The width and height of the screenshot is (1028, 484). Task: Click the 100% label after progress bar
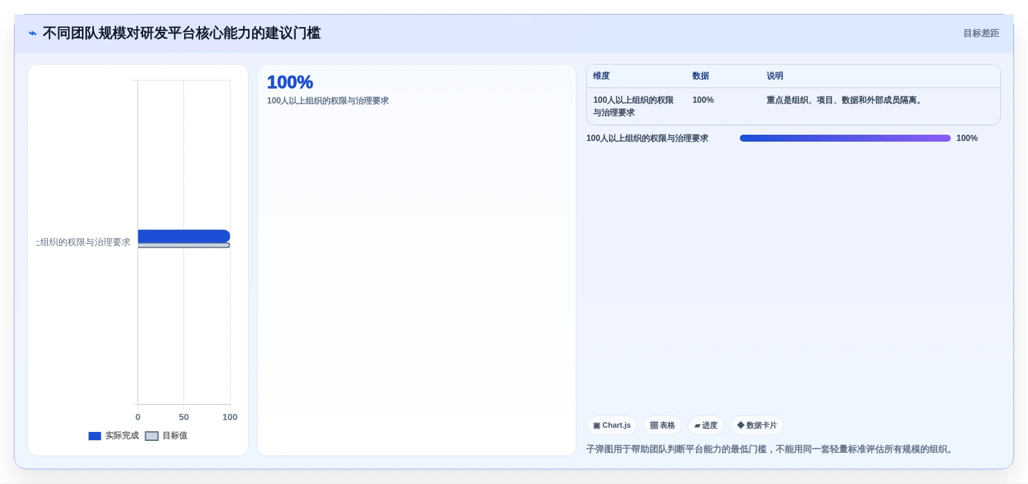pos(967,138)
